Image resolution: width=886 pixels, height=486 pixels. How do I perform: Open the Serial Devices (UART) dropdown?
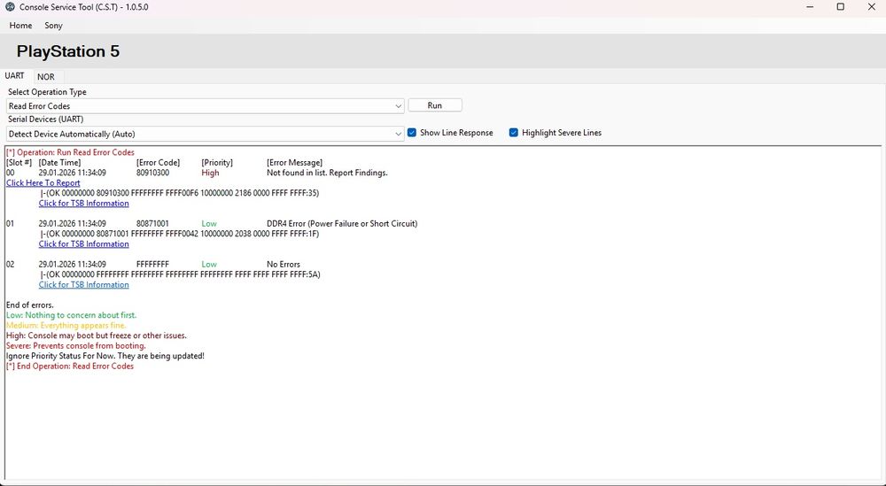tap(206, 135)
